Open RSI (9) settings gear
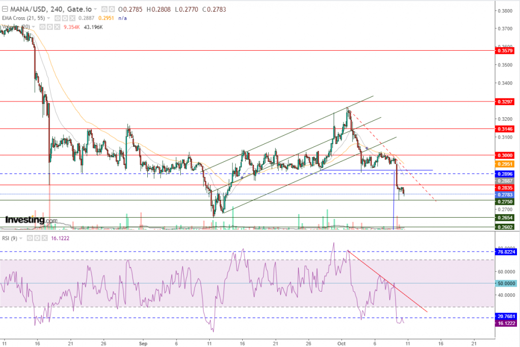The height and width of the screenshot is (347, 520). (x=37, y=237)
